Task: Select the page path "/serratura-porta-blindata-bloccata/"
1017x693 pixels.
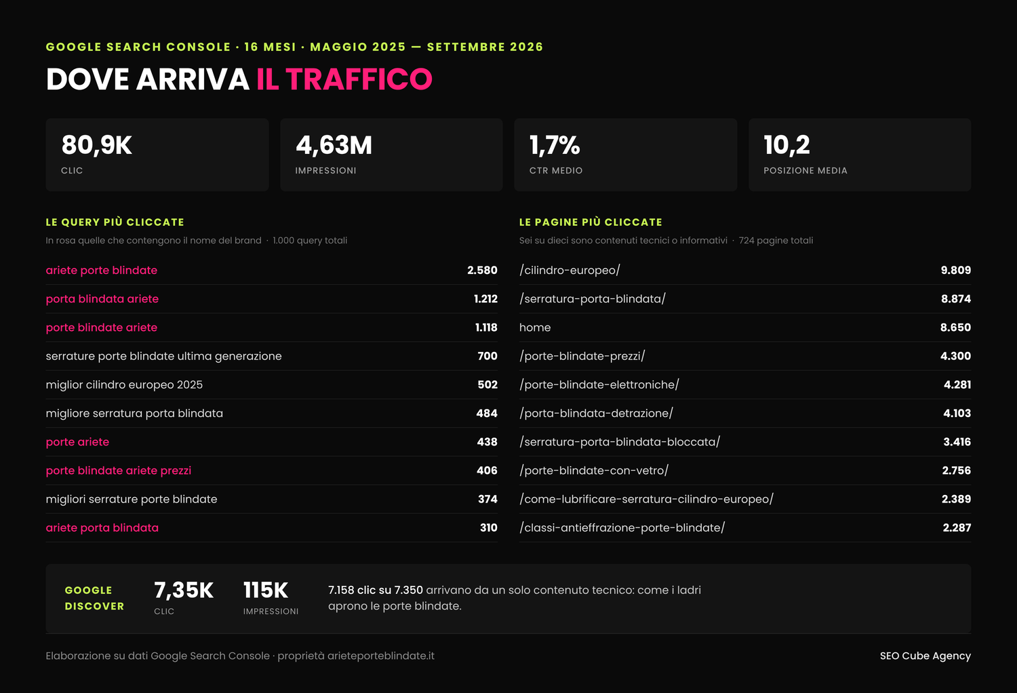Action: [x=620, y=442]
